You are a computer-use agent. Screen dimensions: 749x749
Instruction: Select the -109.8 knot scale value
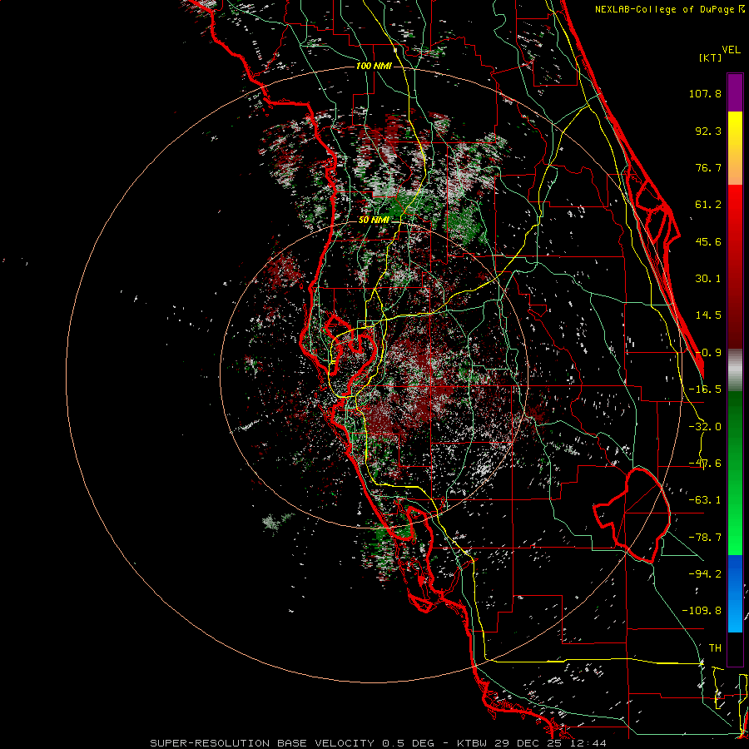click(702, 611)
